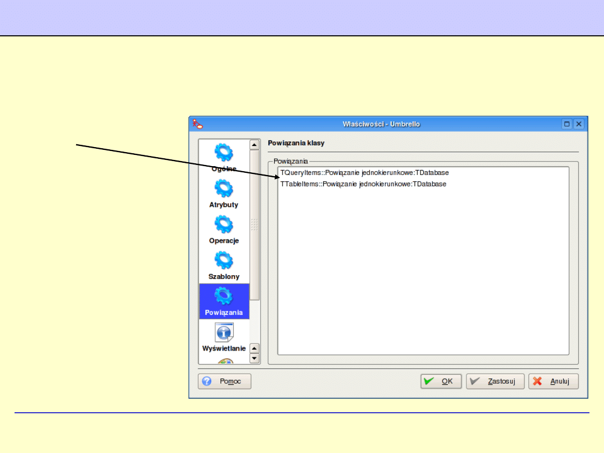Click the Umbrello icon in the title bar
The height and width of the screenshot is (453, 604).
pos(197,124)
